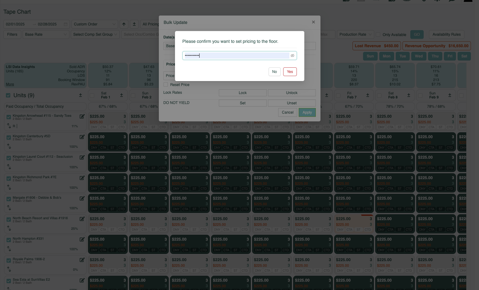The height and width of the screenshot is (290, 479).
Task: Cancel the Bulk Update dialog
Action: pyautogui.click(x=288, y=112)
